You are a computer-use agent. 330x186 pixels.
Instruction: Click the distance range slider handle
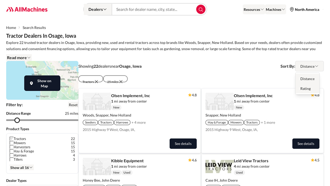click(x=17, y=120)
